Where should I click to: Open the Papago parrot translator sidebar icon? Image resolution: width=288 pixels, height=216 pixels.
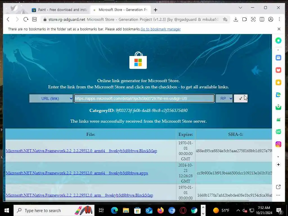[278, 95]
